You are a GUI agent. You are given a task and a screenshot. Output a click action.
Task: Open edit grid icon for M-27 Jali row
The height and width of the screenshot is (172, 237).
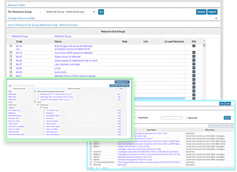[193, 64]
